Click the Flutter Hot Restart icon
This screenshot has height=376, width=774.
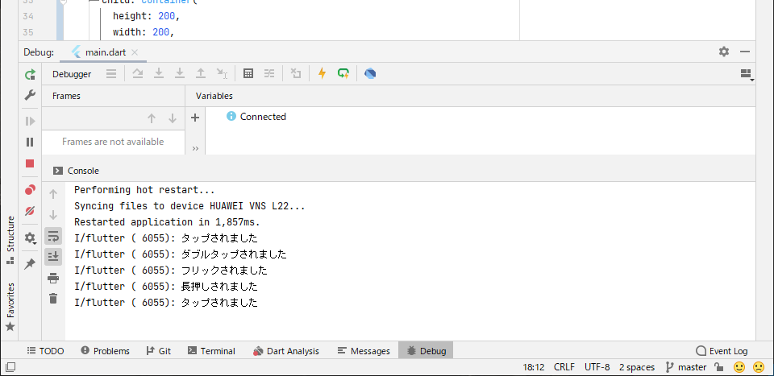[343, 74]
